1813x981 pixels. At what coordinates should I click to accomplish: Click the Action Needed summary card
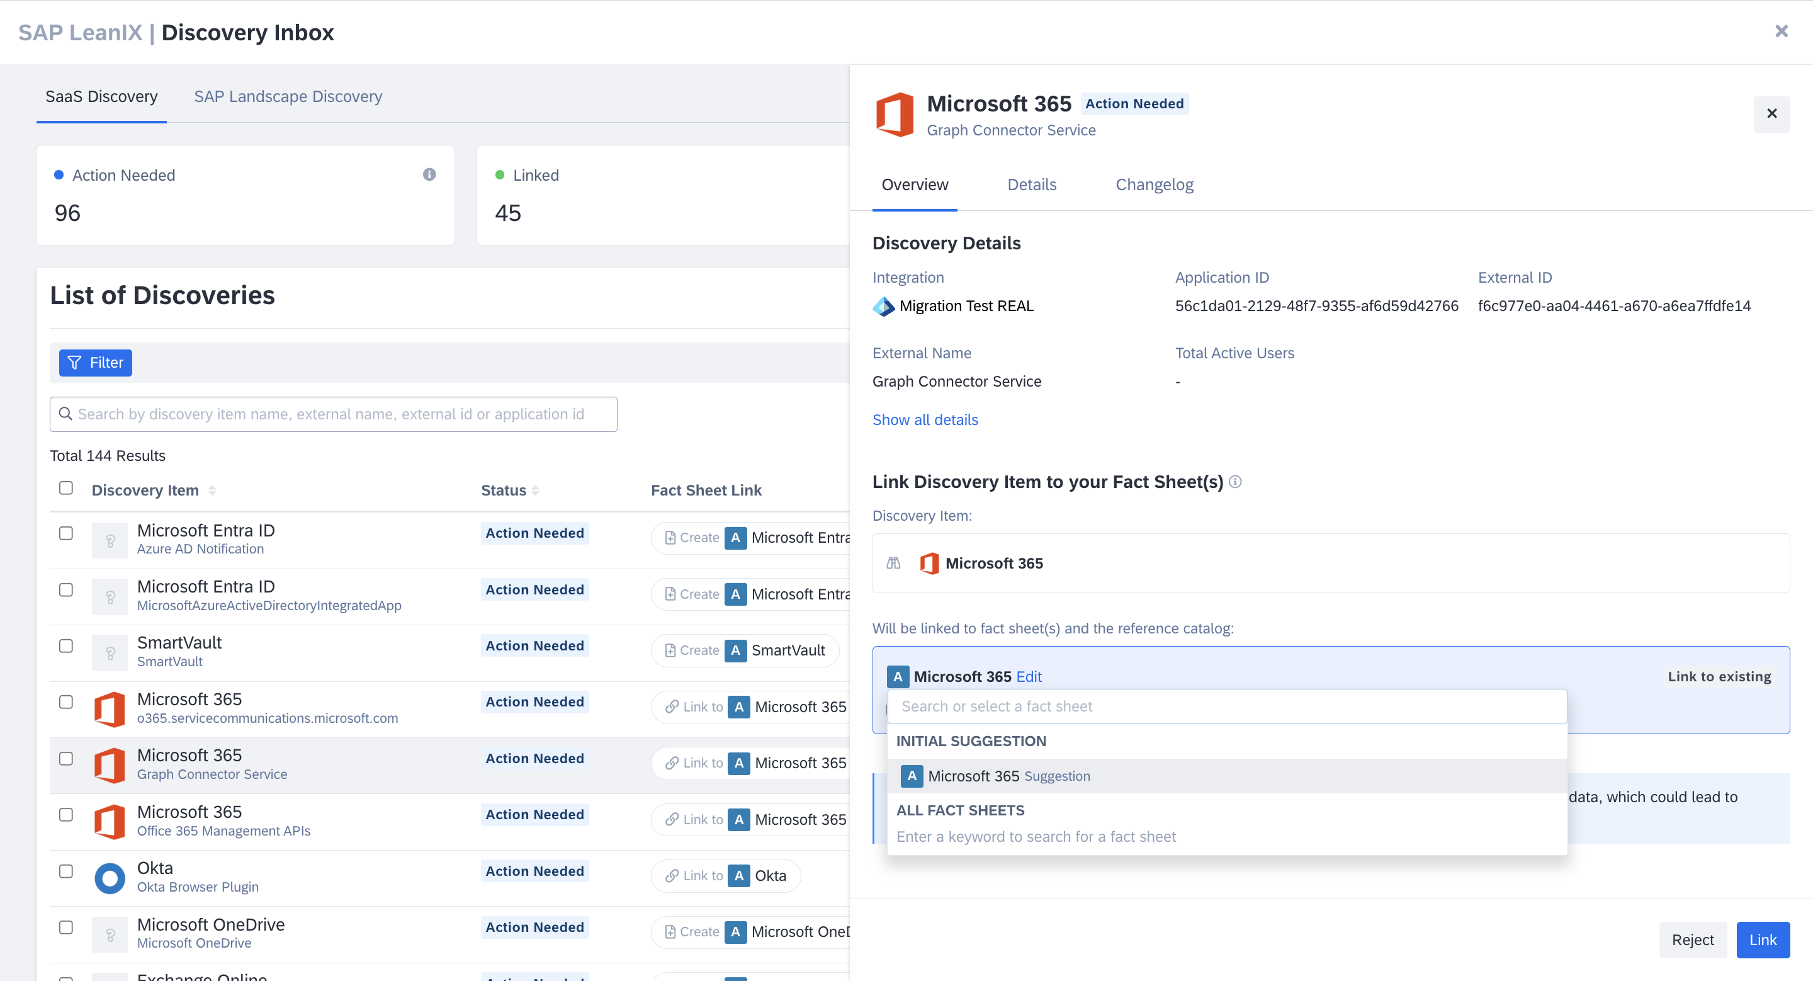(x=246, y=195)
